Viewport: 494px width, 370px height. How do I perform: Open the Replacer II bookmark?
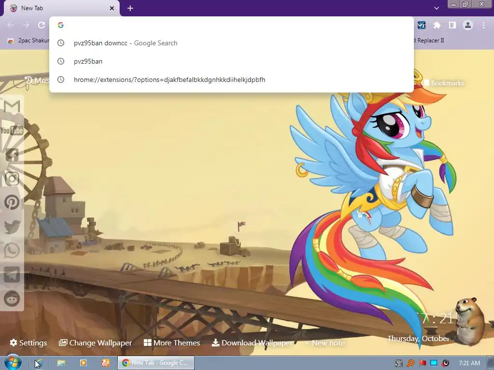(429, 40)
